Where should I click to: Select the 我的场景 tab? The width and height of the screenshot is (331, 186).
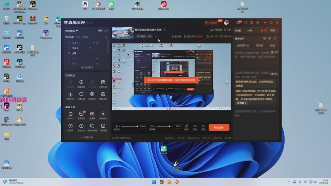tap(70, 37)
